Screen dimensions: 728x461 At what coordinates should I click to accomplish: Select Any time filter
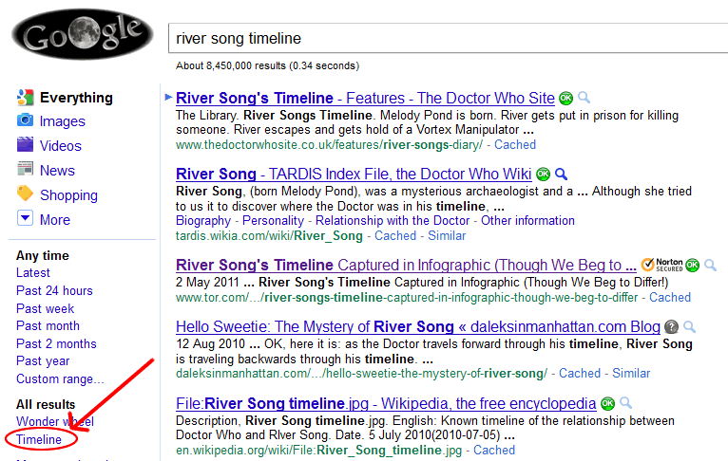pyautogui.click(x=42, y=256)
